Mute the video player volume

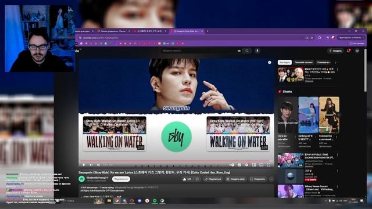[98, 165]
